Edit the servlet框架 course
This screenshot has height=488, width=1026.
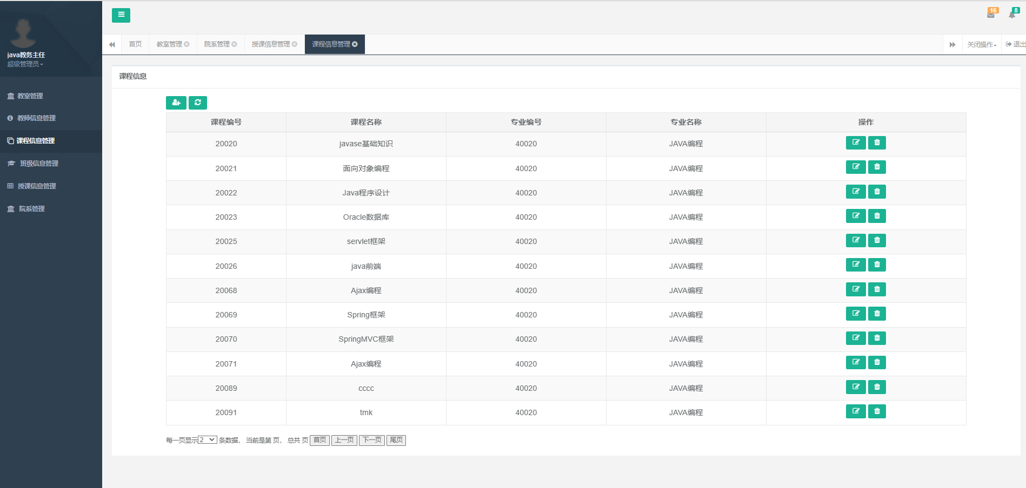[x=856, y=240]
